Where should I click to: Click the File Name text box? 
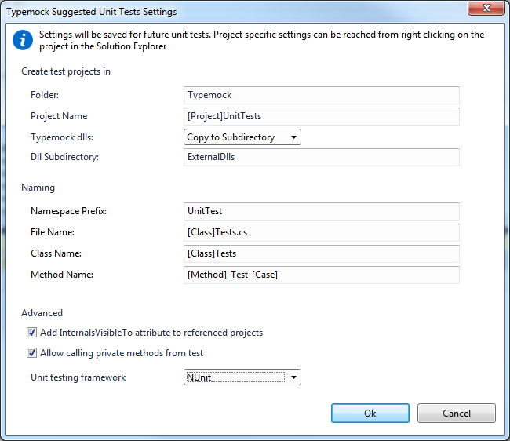point(321,232)
